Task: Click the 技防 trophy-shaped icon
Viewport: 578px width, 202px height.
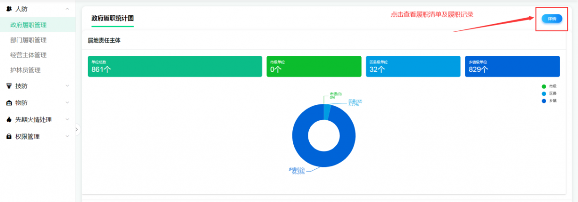Action: 9,86
